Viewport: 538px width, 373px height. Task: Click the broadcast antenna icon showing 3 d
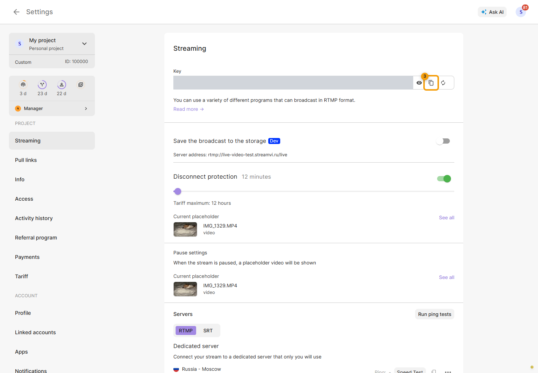tap(23, 85)
